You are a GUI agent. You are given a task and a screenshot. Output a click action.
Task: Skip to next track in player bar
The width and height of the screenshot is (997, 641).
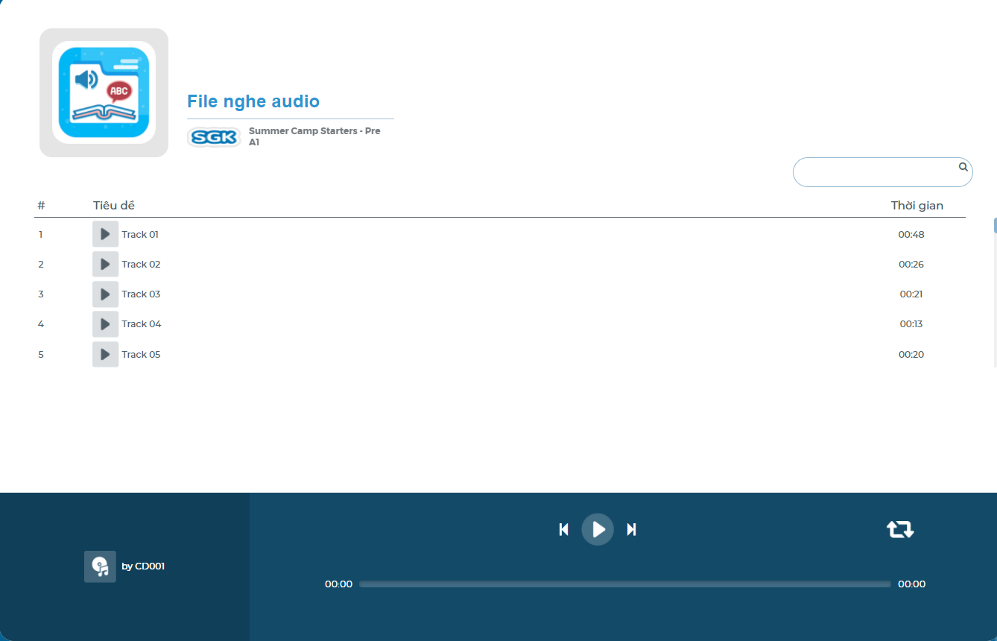[631, 529]
